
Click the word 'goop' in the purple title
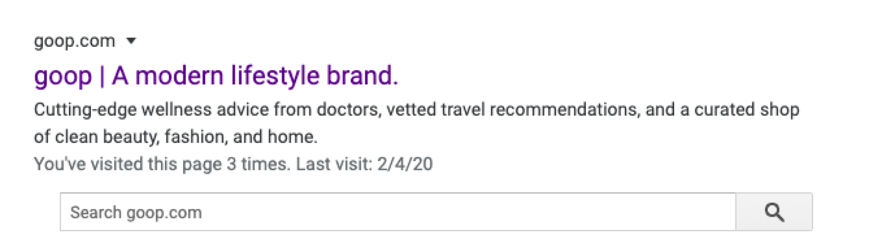pos(63,77)
